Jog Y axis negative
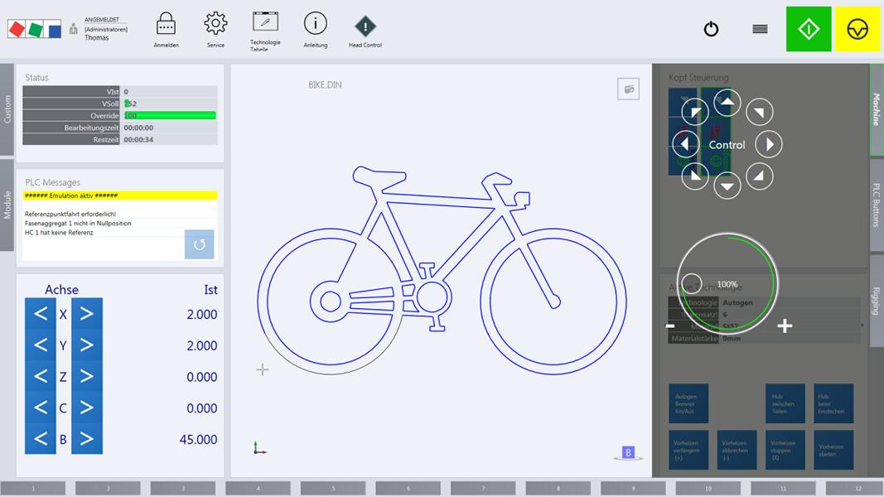884x497 pixels. [41, 345]
